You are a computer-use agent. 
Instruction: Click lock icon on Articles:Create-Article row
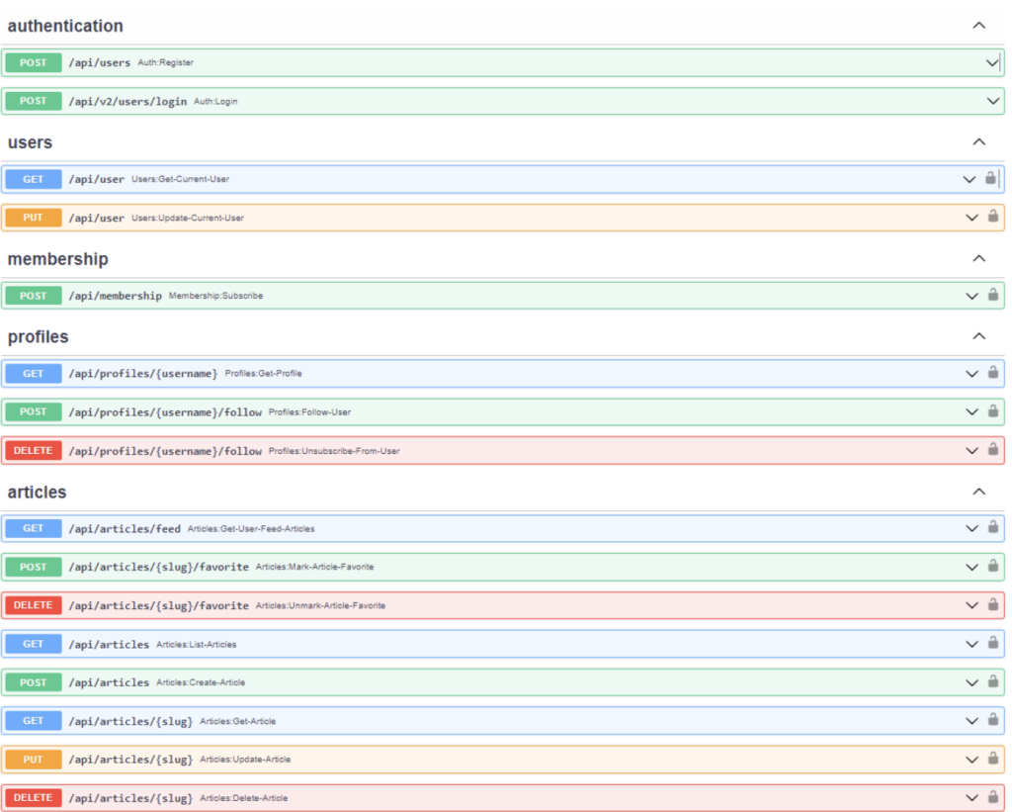[x=993, y=681]
